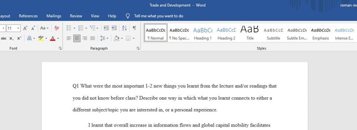Open Paragraph dialog box launcher
The width and height of the screenshot is (357, 130).
138,48
